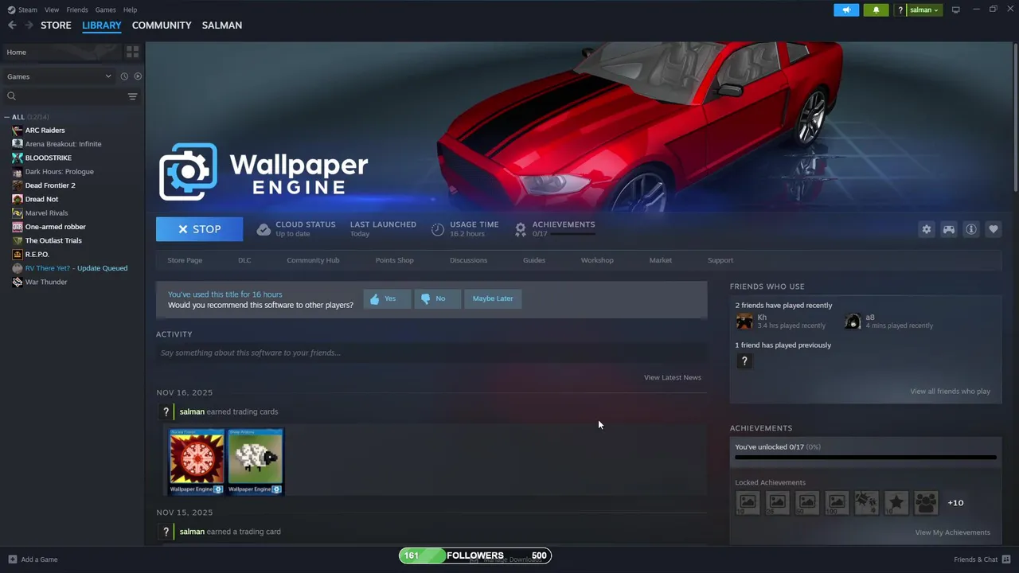1019x573 pixels.
Task: Open the notifications bell icon
Action: (876, 10)
